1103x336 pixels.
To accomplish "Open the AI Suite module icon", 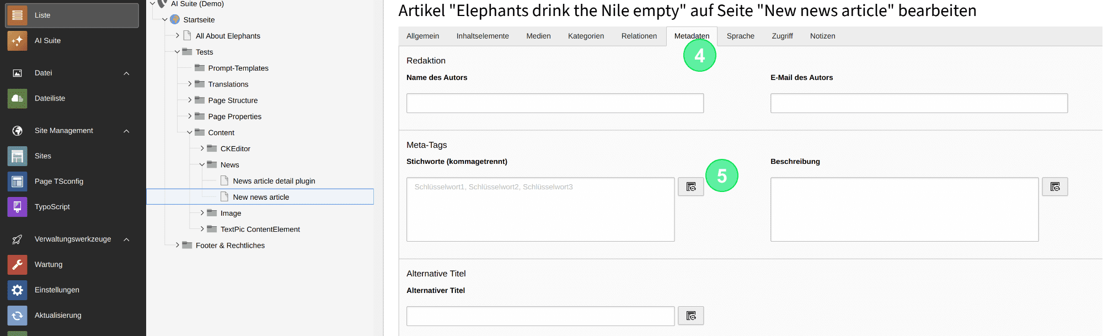I will coord(17,41).
